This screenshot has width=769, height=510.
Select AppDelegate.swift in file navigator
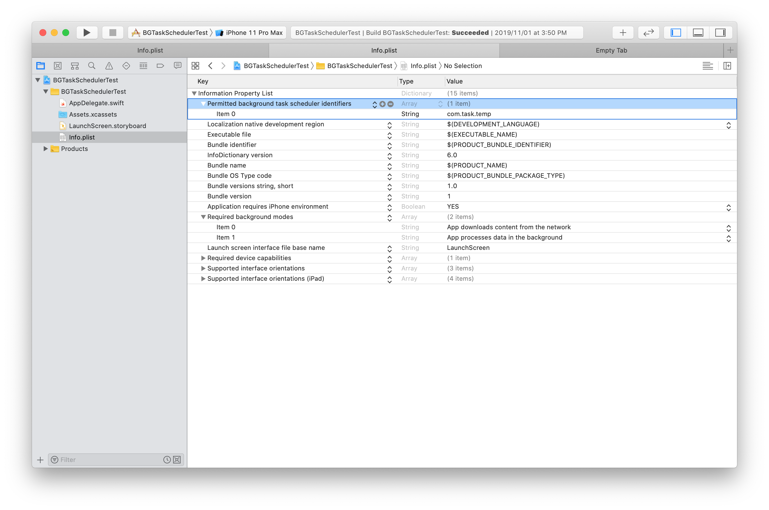click(96, 103)
